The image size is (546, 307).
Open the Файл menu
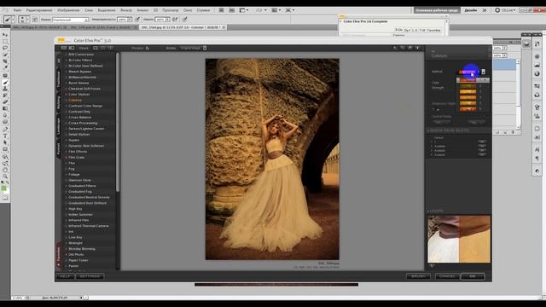[x=17, y=10]
